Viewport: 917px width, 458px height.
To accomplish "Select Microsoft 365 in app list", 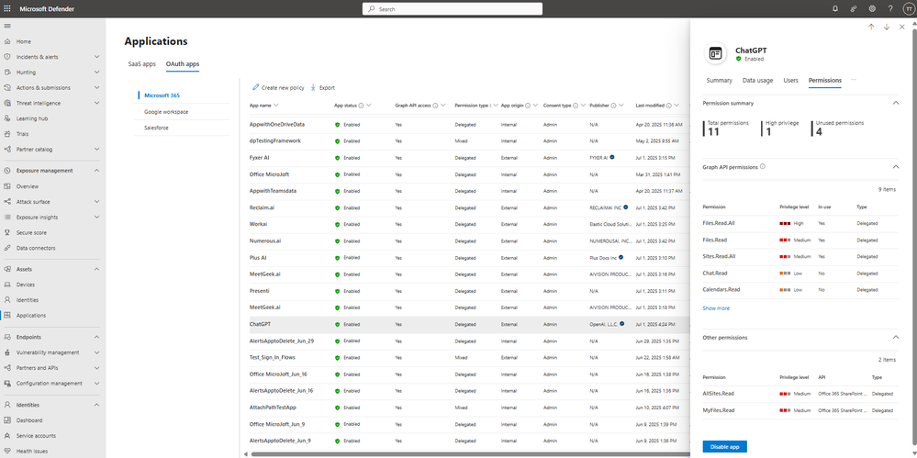I will click(161, 95).
